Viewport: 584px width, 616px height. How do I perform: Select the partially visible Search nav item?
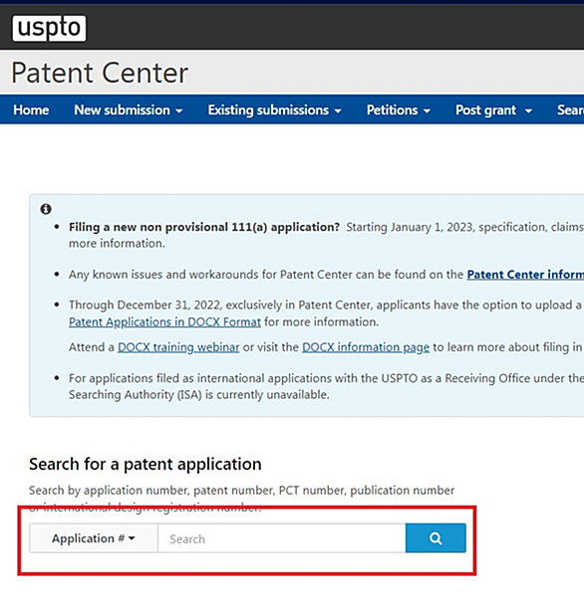click(x=570, y=110)
